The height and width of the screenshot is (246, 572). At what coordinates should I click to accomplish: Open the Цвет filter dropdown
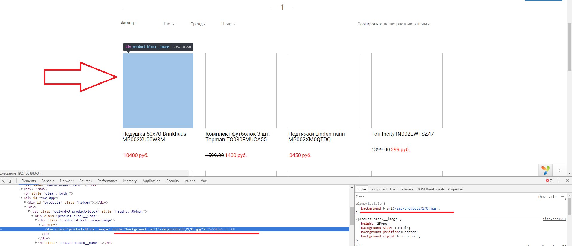168,24
